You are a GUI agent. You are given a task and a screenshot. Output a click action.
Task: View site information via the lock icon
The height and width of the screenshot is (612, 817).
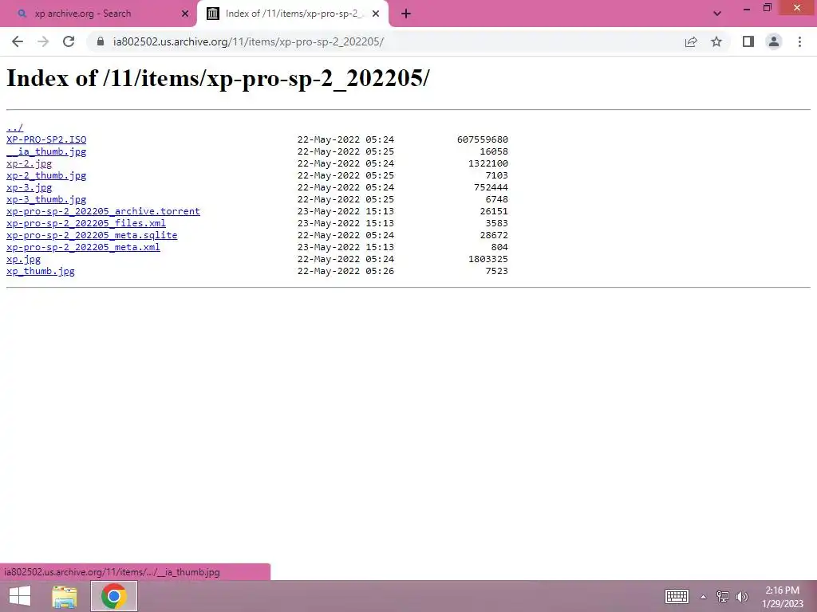tap(101, 41)
